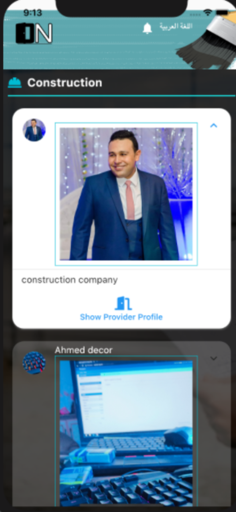Expand the Ahmed decor card chevron
236x512 pixels.
pyautogui.click(x=214, y=358)
